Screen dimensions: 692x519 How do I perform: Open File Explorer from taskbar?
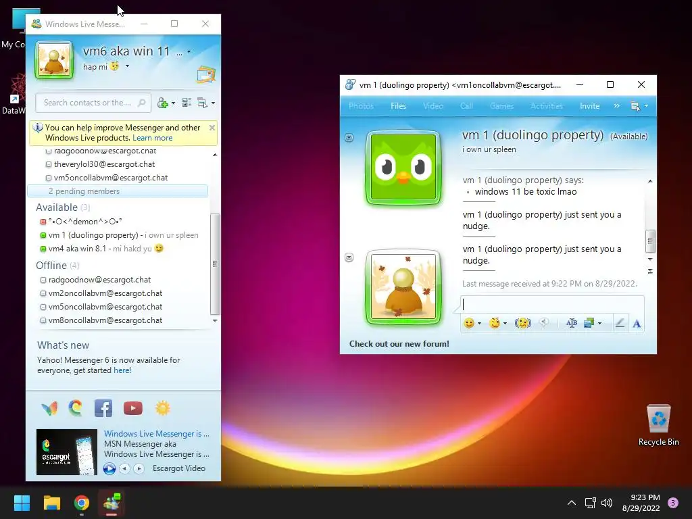[x=51, y=503]
